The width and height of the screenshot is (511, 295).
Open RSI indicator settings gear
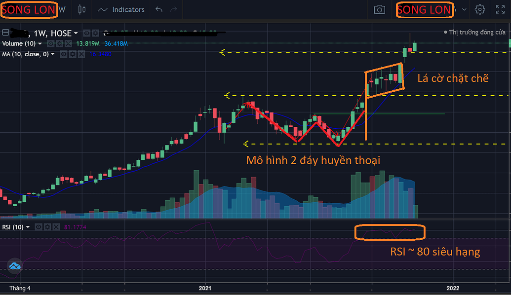coord(47,227)
